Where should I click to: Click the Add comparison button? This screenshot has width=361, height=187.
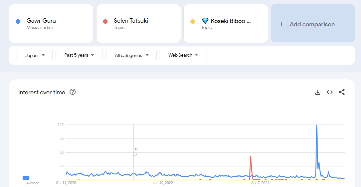312,24
